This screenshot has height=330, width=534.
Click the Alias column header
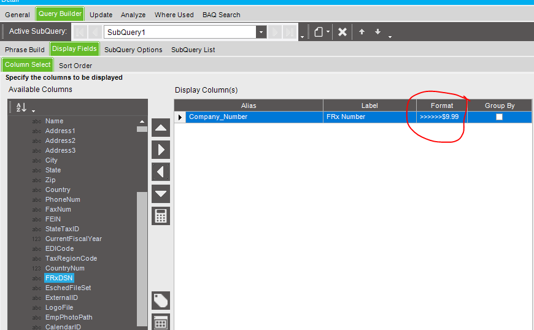tap(249, 106)
